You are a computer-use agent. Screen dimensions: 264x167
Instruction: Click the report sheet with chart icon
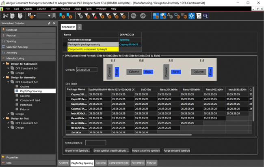click(199, 16)
